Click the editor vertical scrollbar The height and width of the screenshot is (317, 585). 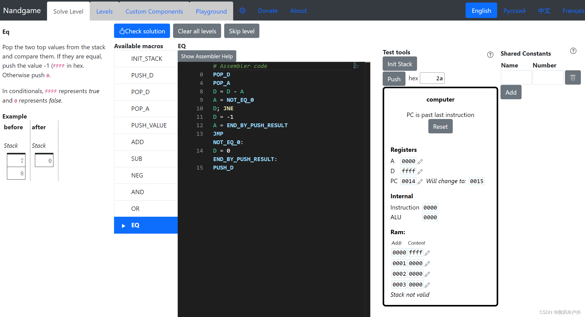click(x=368, y=189)
